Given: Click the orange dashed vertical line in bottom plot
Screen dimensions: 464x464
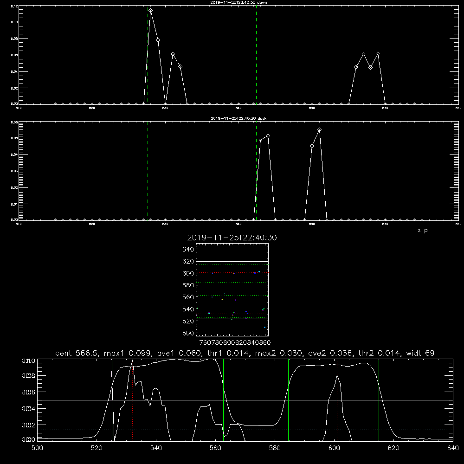Looking at the screenshot, I should (x=235, y=400).
